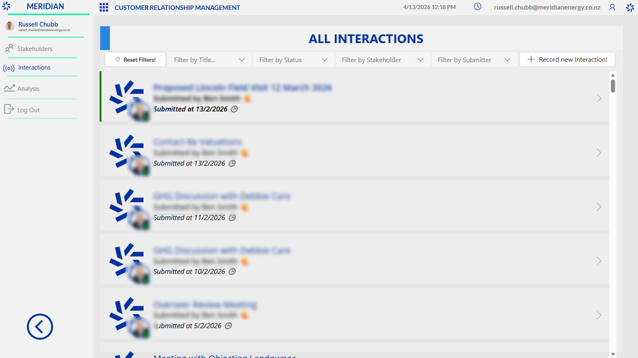Screen dimensions: 638x358
Task: Click the submitter avatar on the Contact Re Valuations row
Action: click(x=139, y=165)
